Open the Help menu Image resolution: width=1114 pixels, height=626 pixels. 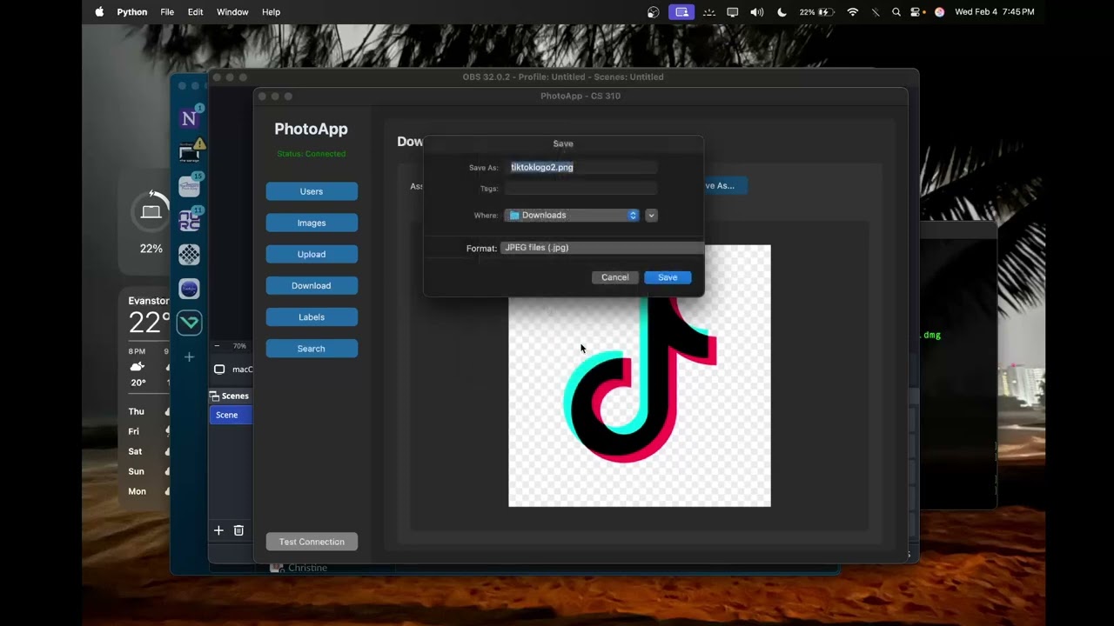[x=272, y=12]
